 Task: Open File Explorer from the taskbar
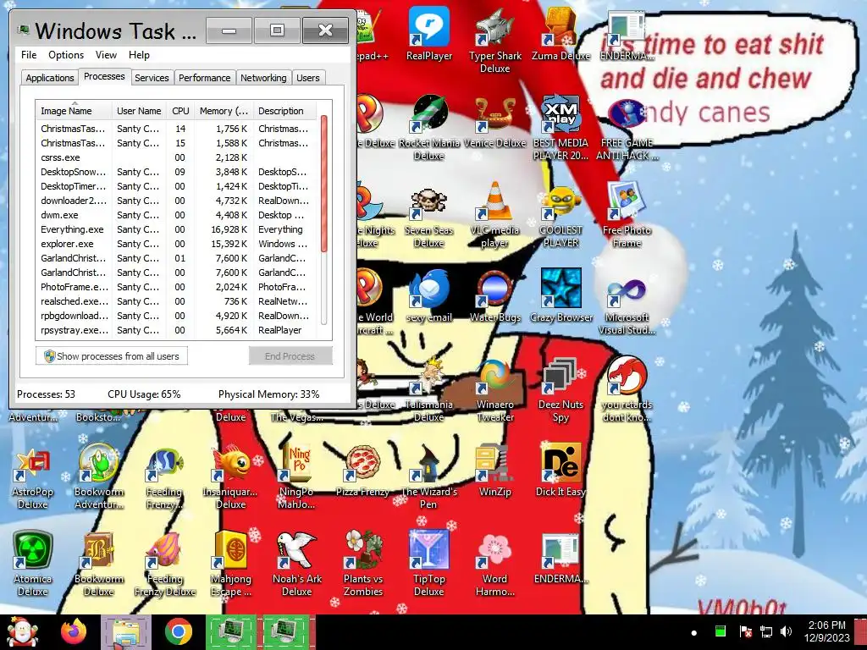tap(126, 632)
